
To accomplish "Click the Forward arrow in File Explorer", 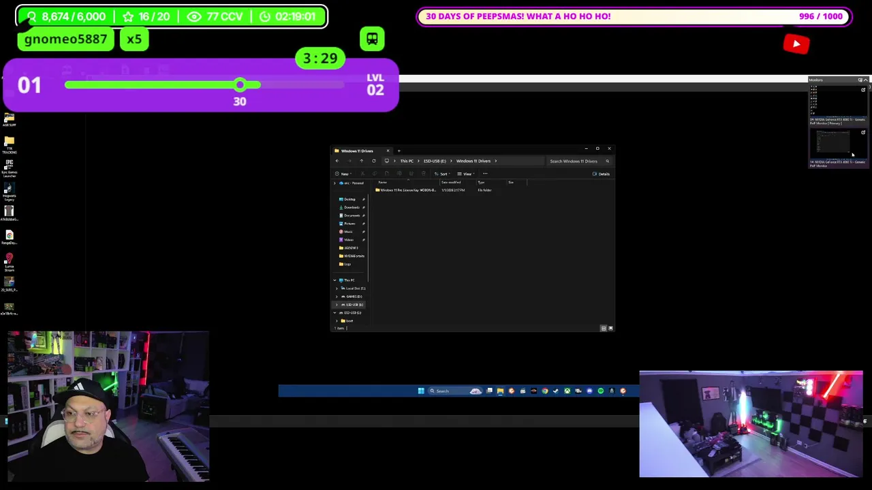I will click(x=349, y=161).
